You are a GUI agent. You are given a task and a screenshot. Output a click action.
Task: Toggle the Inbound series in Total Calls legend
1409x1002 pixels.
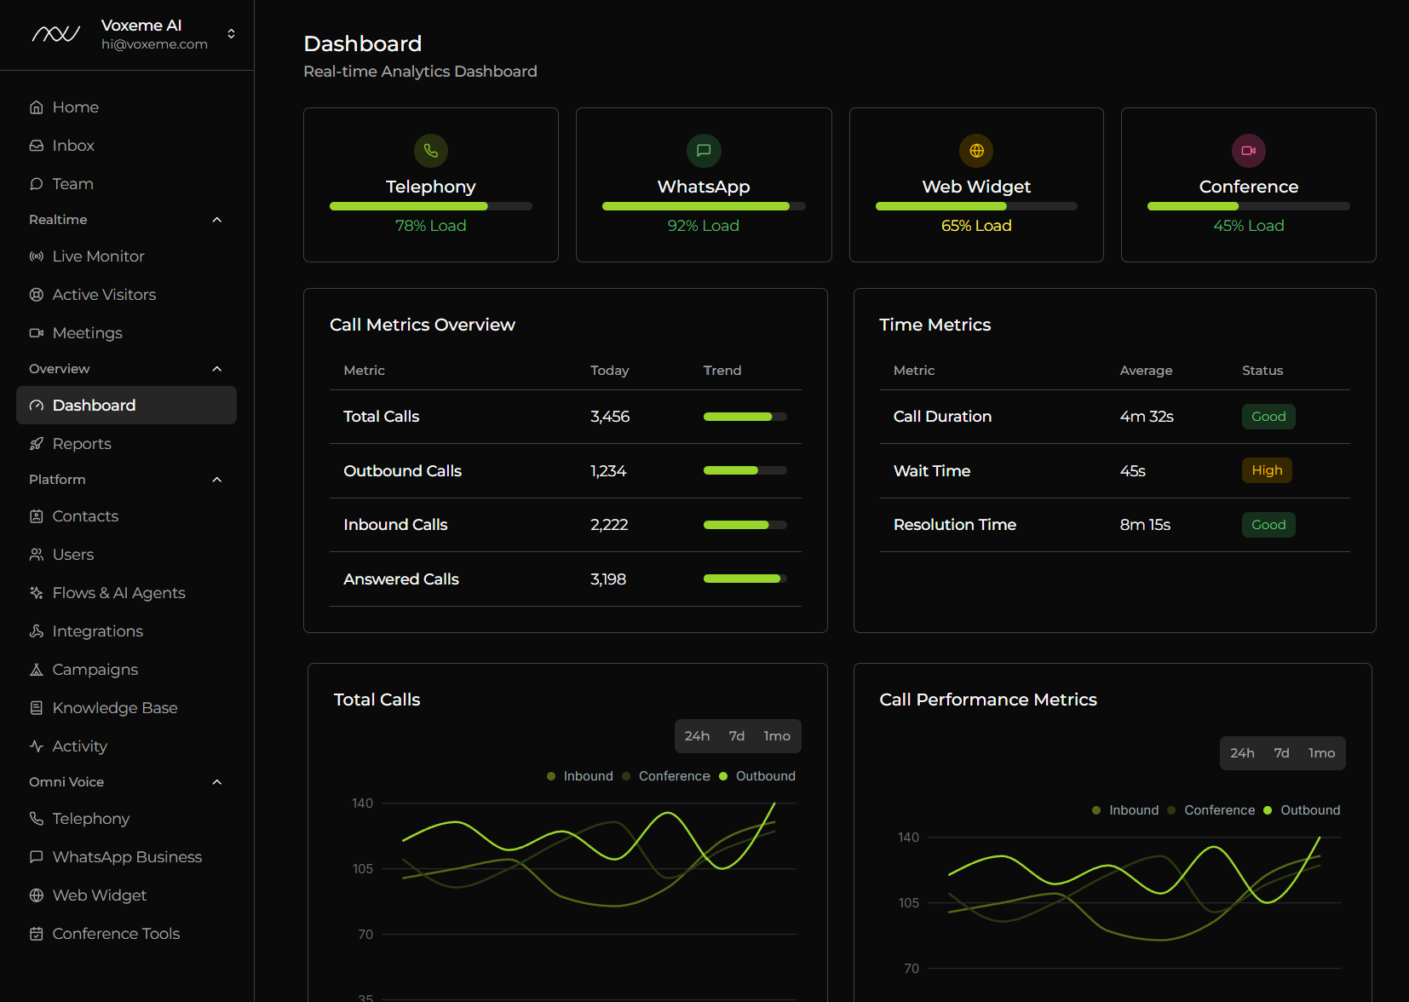[x=579, y=775]
